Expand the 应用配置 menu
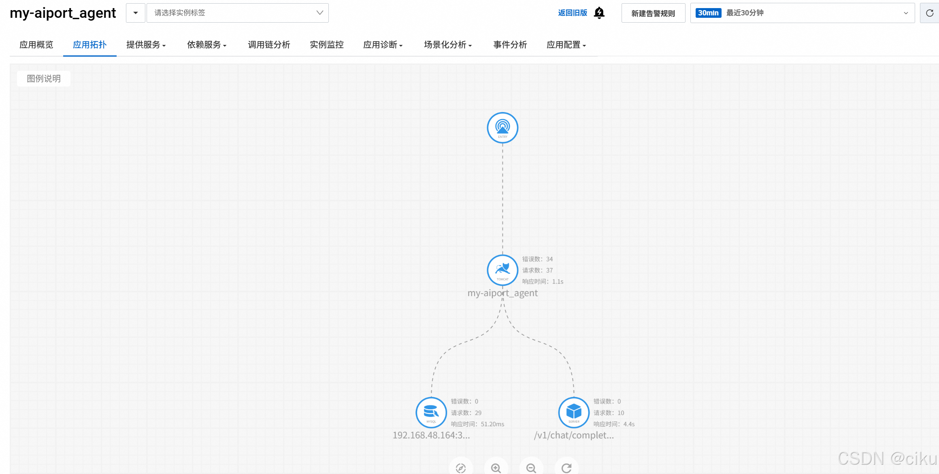 click(566, 45)
